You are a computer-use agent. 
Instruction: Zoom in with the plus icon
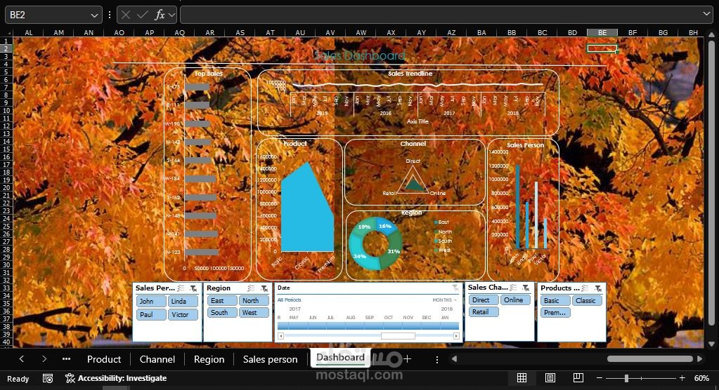(682, 378)
